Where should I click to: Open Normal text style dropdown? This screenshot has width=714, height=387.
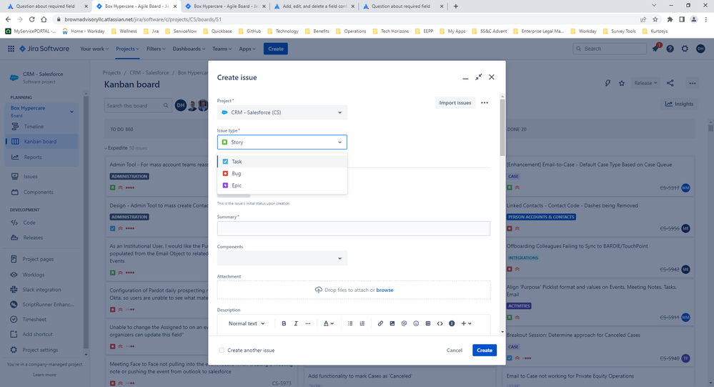tap(247, 323)
